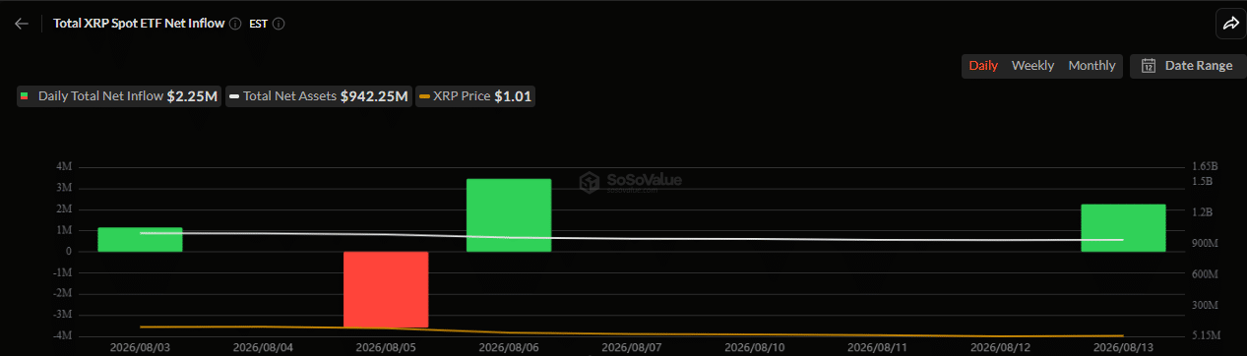Switch to the Monthly tab
Screen dimensions: 1247x356
1091,66
